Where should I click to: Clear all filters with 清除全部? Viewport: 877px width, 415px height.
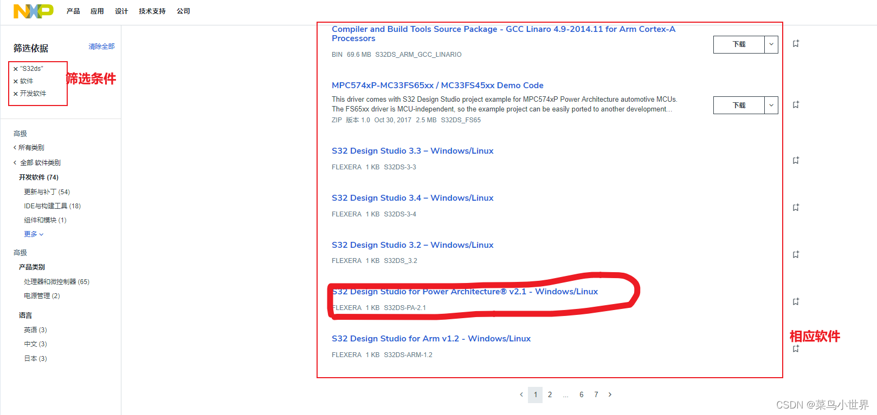point(101,47)
